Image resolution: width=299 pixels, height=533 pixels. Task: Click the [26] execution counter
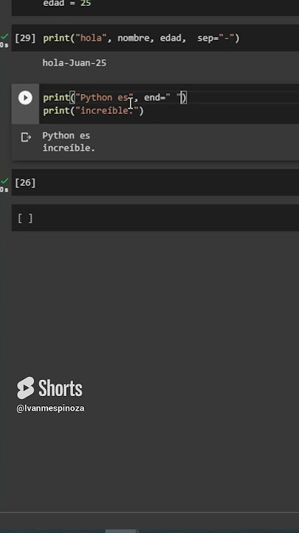[x=25, y=183]
